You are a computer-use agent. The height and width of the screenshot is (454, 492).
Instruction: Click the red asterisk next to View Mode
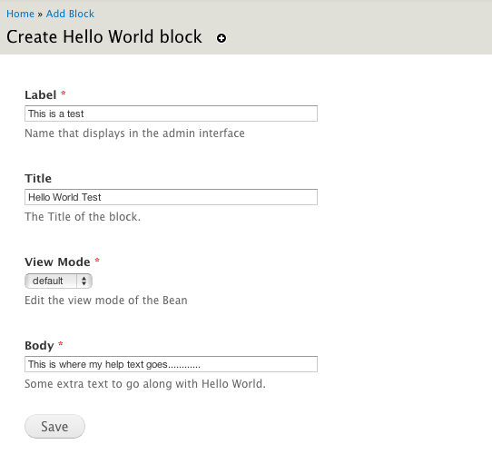(97, 261)
